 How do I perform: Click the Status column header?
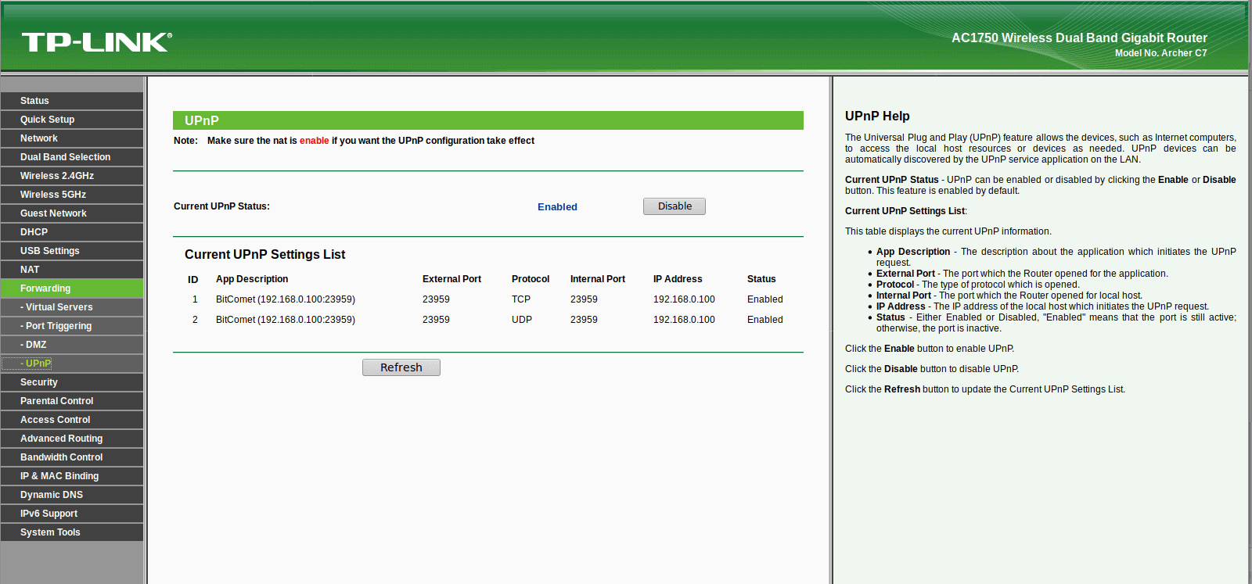click(x=761, y=279)
